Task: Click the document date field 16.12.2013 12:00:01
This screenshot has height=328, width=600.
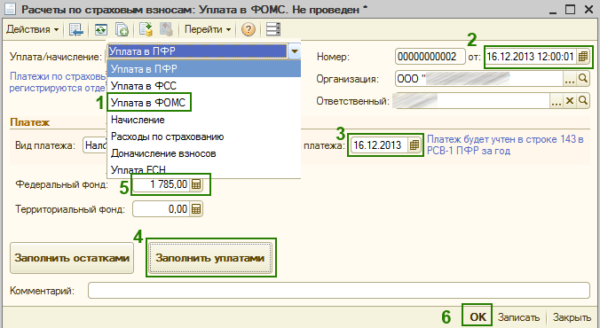Action: pyautogui.click(x=531, y=57)
